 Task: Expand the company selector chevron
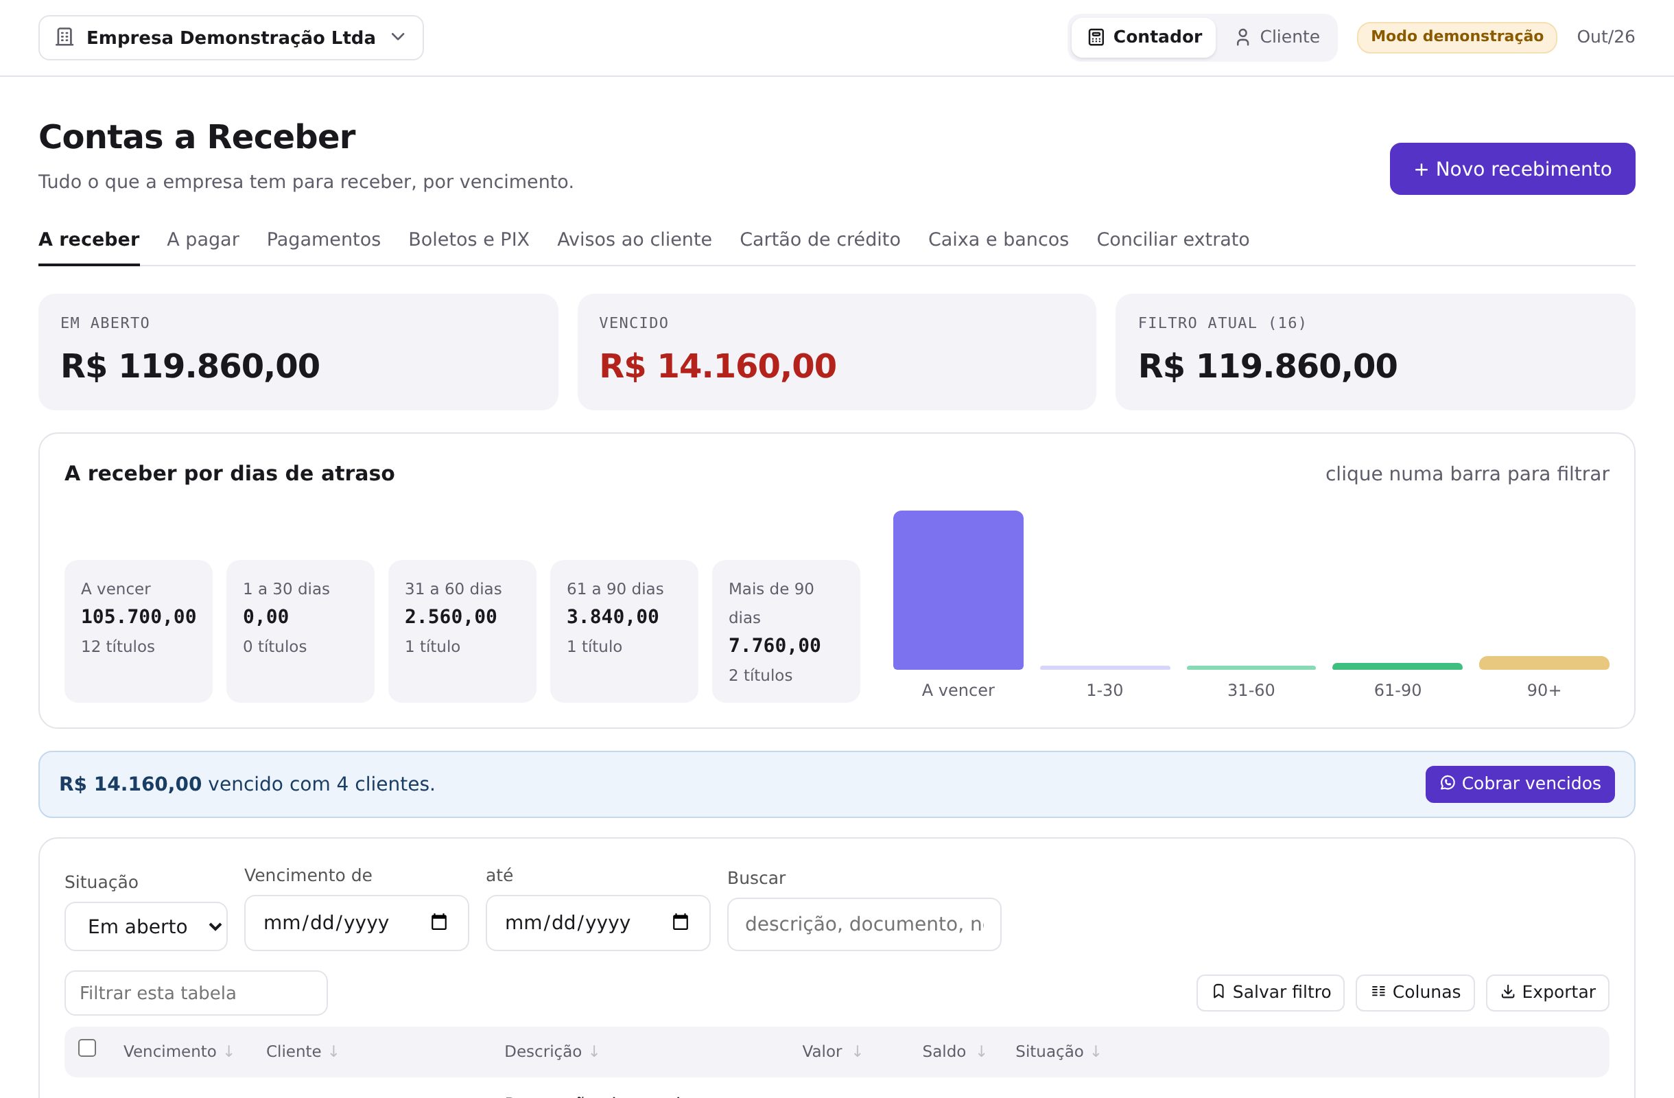pyautogui.click(x=398, y=36)
